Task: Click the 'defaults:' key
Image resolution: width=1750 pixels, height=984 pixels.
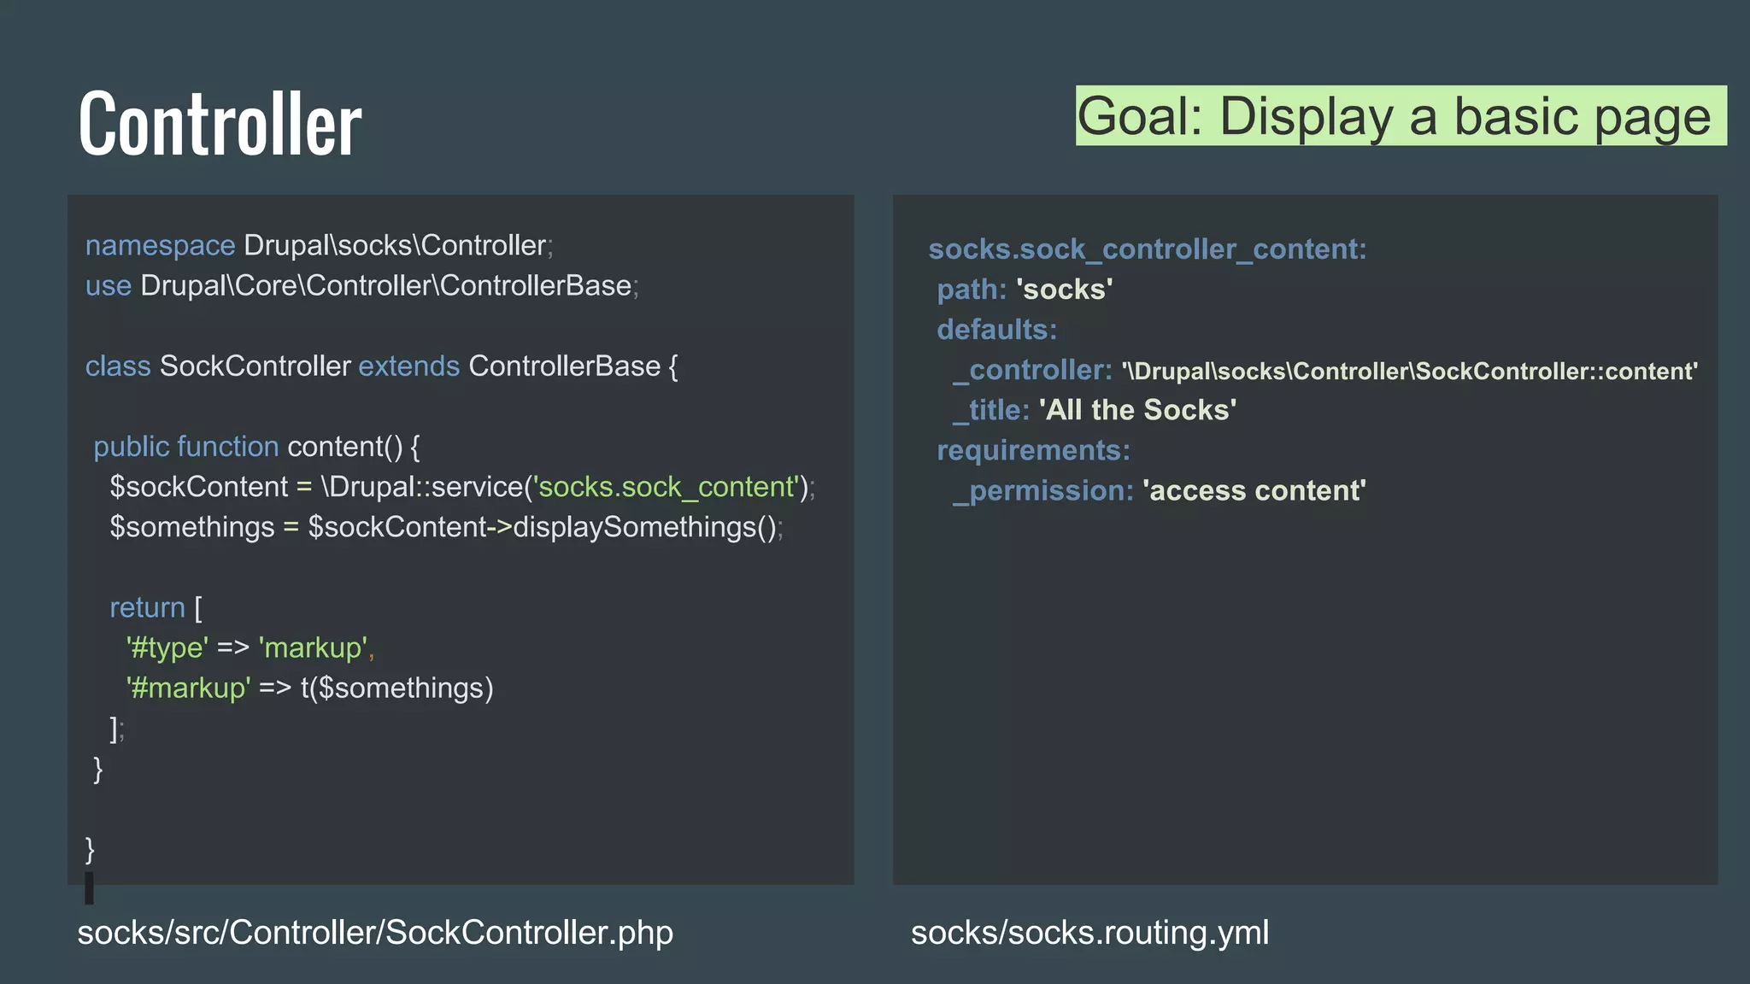Action: [997, 330]
